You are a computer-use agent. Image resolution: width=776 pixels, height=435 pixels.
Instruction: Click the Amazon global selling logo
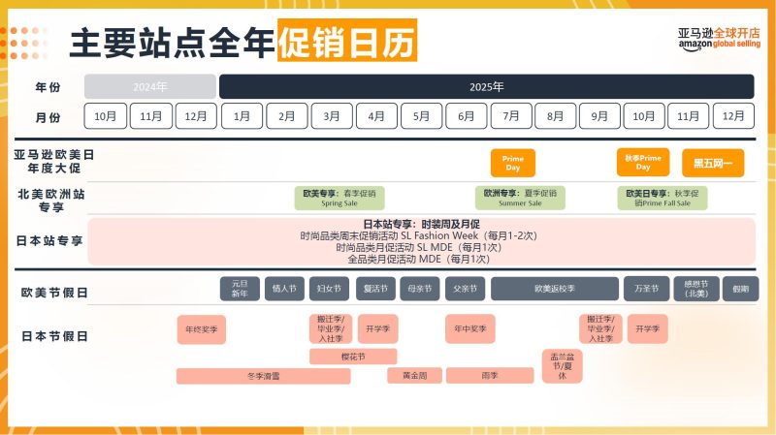tap(719, 38)
